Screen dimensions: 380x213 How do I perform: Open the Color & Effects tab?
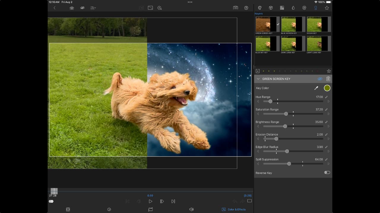tap(234, 209)
